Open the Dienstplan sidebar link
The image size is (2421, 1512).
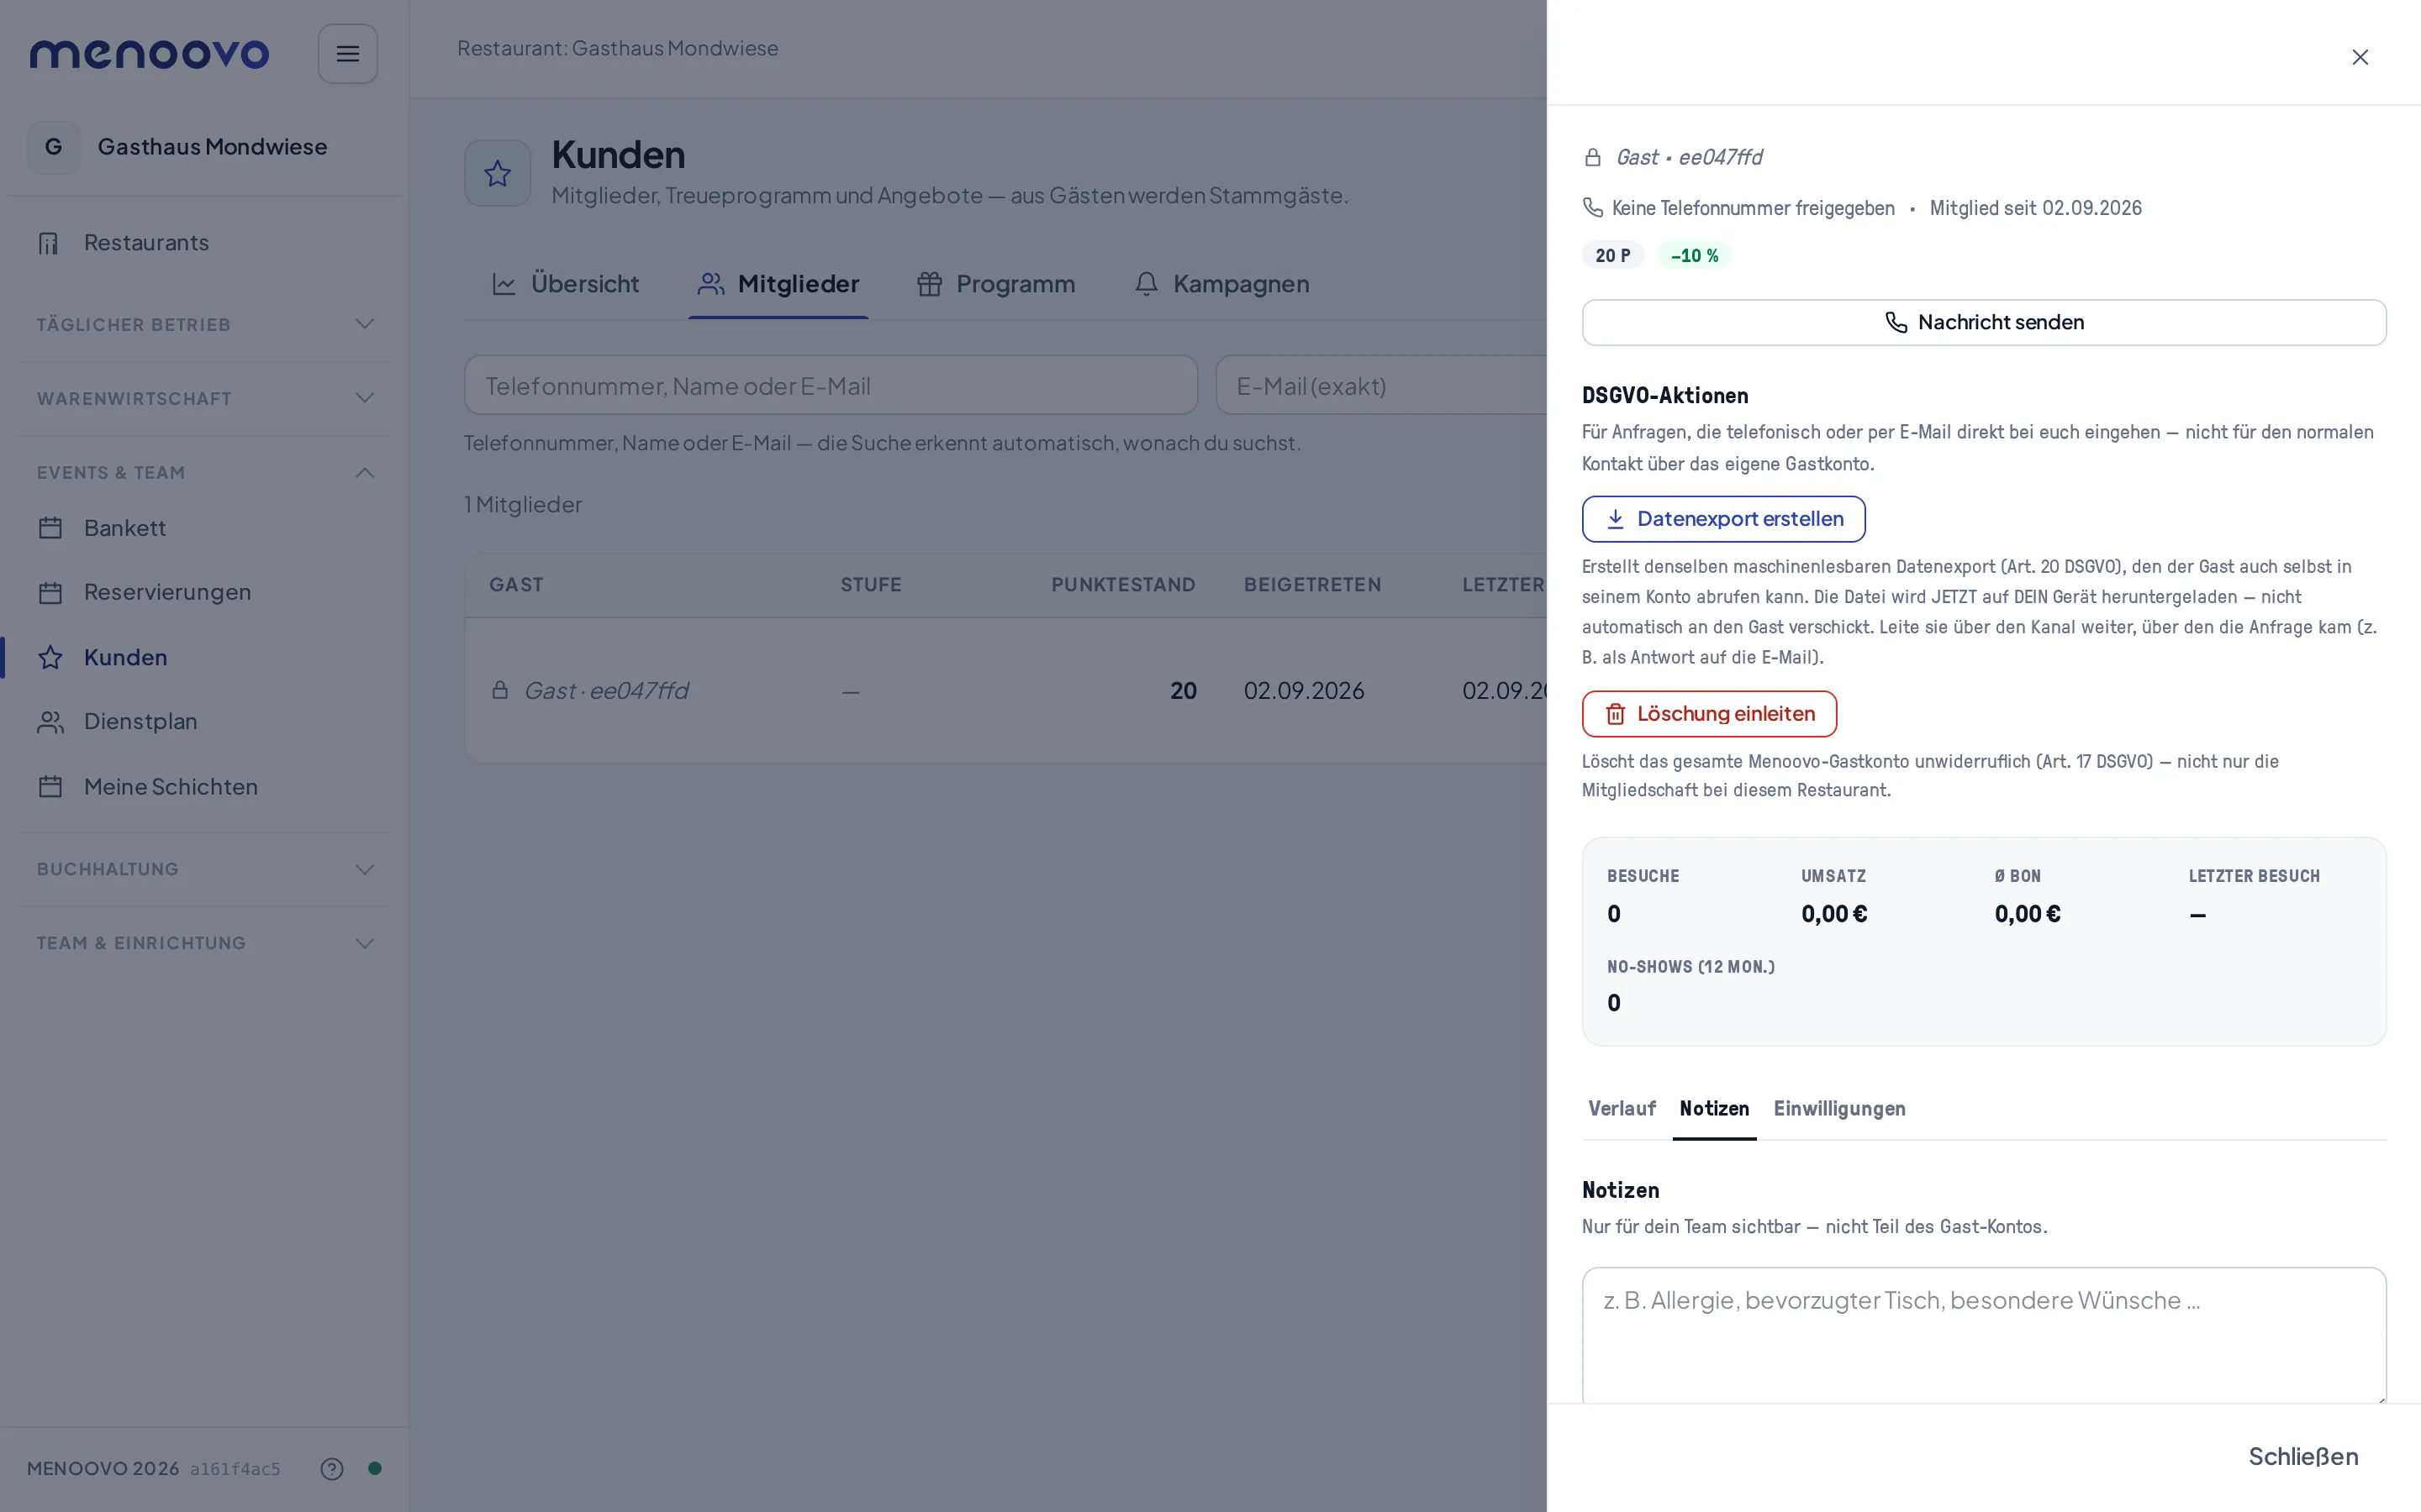205,722
